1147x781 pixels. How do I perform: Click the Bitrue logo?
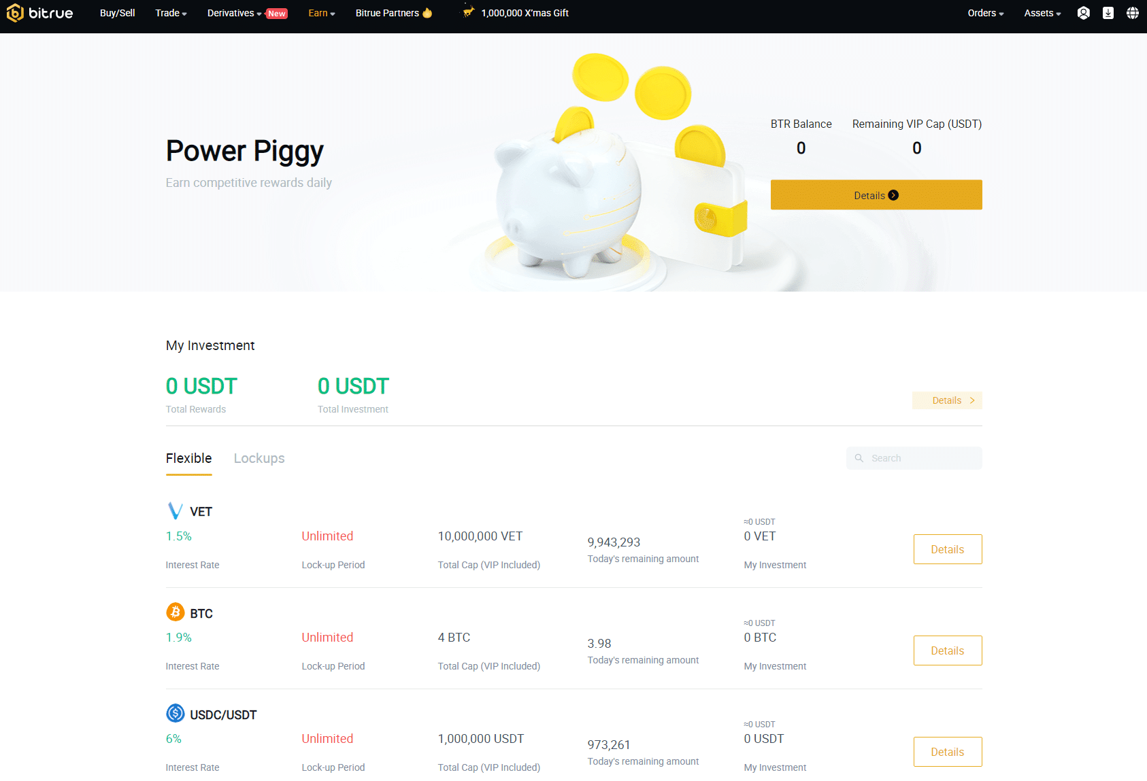point(39,13)
